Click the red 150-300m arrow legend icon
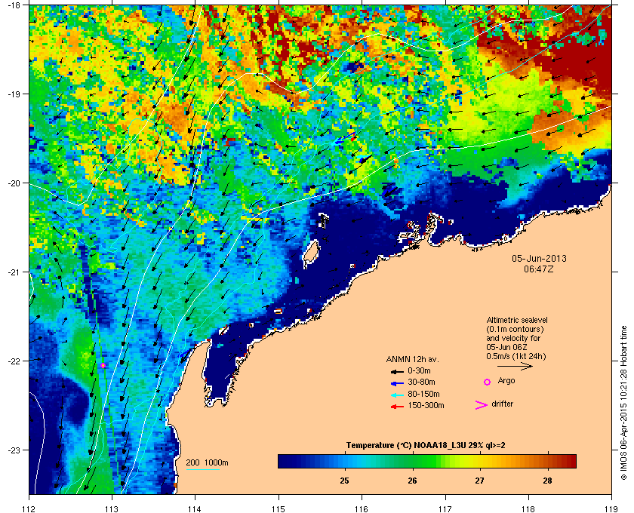Image resolution: width=634 pixels, height=513 pixels. pos(397,407)
